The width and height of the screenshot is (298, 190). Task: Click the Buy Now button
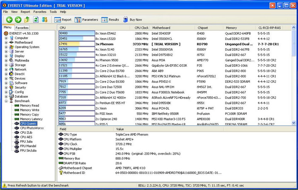click(x=132, y=20)
